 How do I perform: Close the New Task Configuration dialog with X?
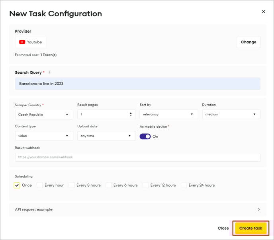263,12
